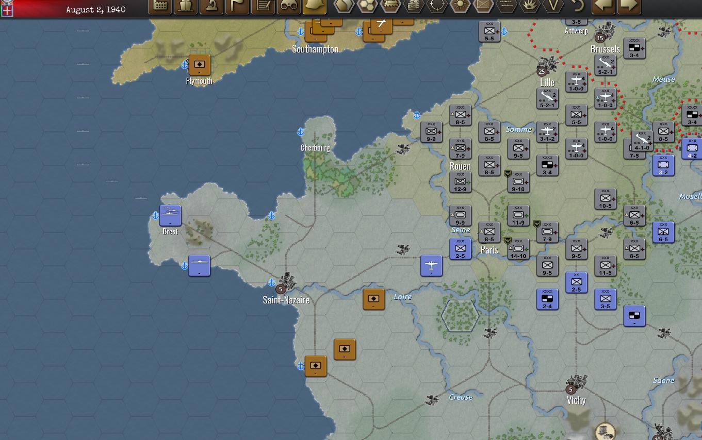This screenshot has height=440, width=702.
Task: Select the gray 3-4 headquarters near Brussels
Action: click(x=634, y=48)
